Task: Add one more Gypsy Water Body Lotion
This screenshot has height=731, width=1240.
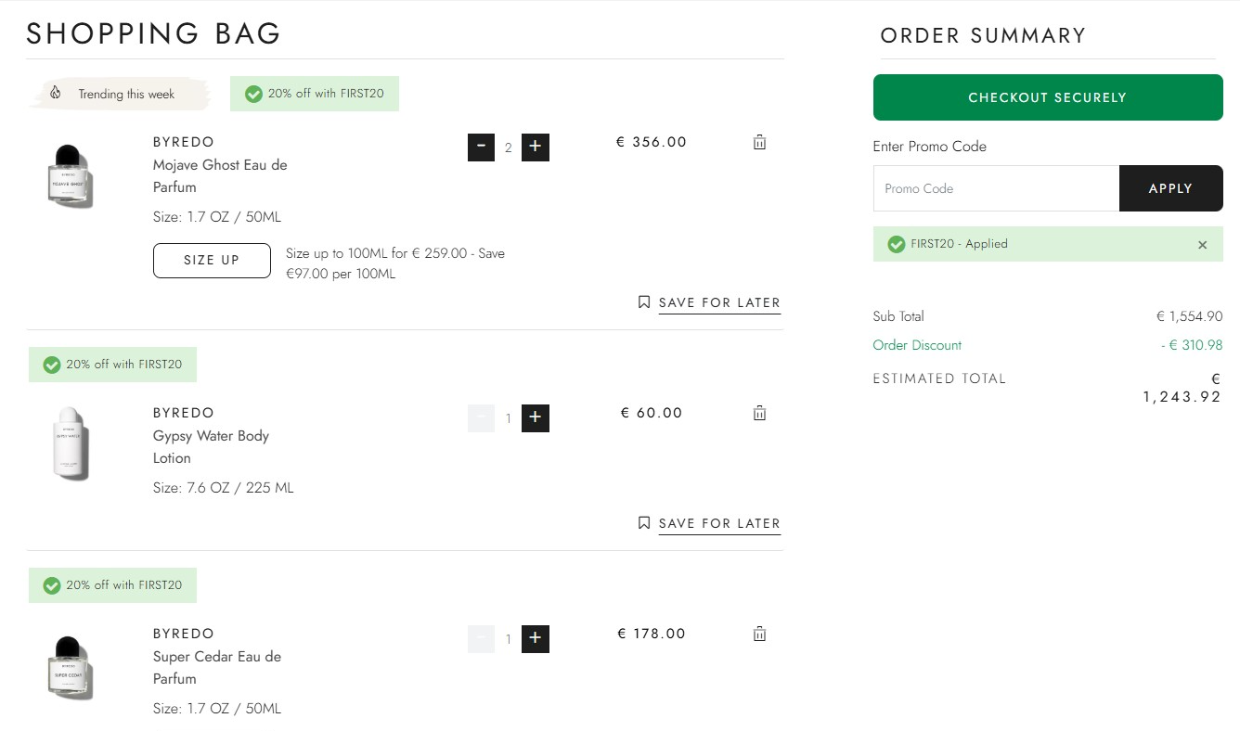Action: [x=536, y=418]
